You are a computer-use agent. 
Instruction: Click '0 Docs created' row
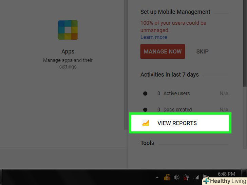tap(186, 109)
